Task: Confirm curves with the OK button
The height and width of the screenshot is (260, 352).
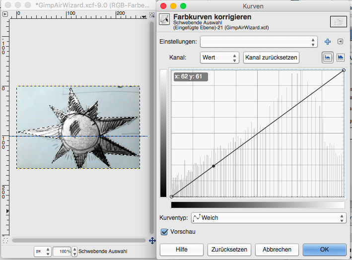Action: tap(324, 250)
